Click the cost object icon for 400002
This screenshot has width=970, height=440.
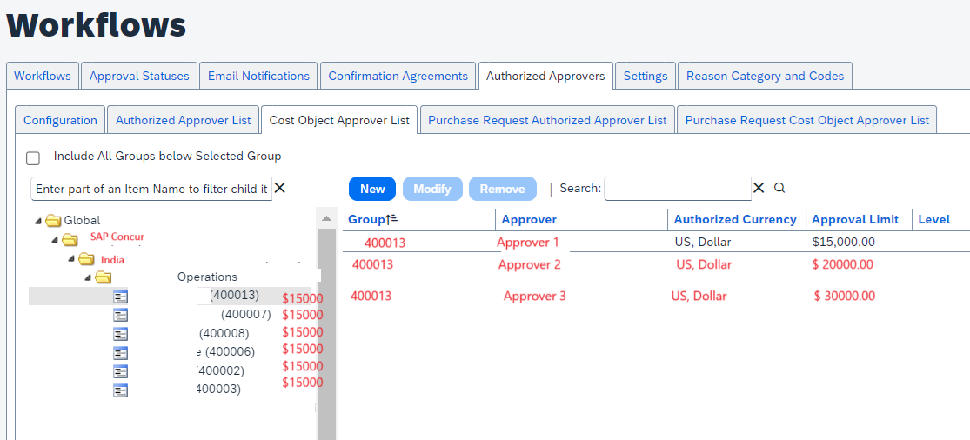click(121, 371)
